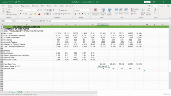Switch to the Formulas tab
The image size is (171, 96).
pos(35,6)
